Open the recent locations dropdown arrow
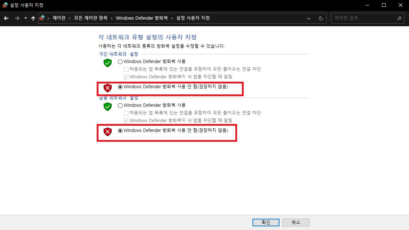 pos(25,18)
